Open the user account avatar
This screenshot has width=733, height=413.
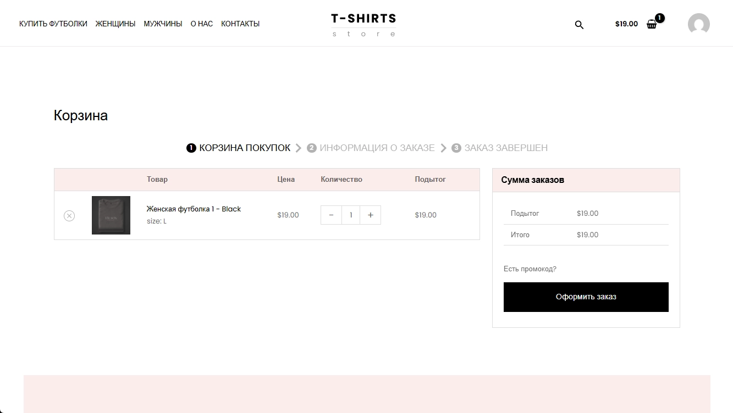coord(698,24)
